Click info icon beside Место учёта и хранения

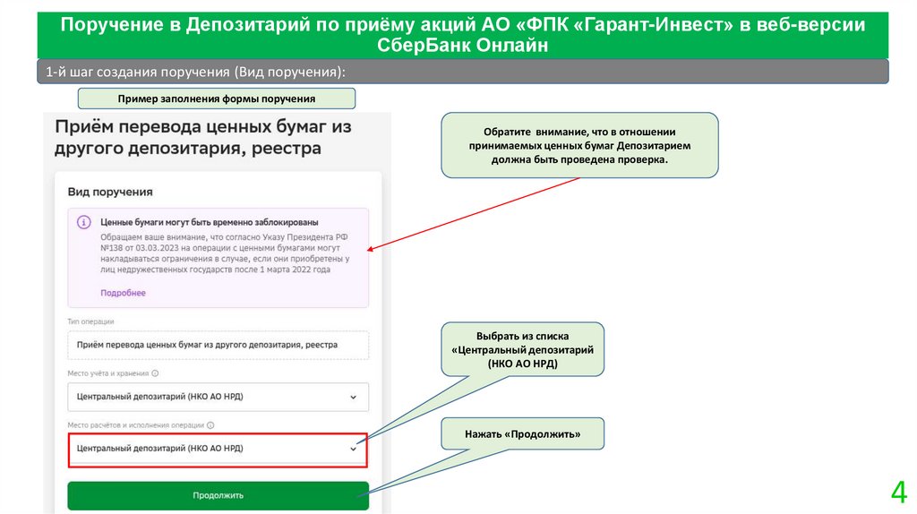click(x=155, y=373)
